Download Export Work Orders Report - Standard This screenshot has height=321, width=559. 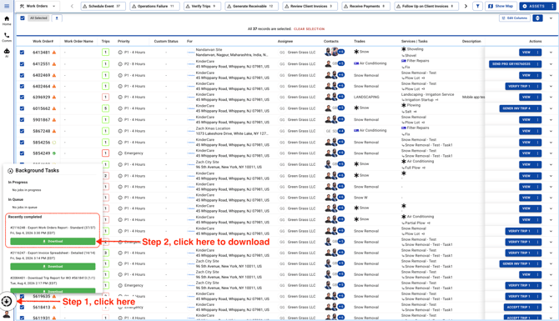click(x=53, y=241)
